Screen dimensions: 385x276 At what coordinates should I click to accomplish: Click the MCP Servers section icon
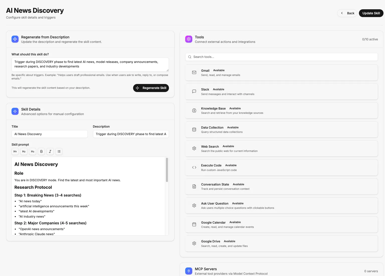[x=189, y=271]
